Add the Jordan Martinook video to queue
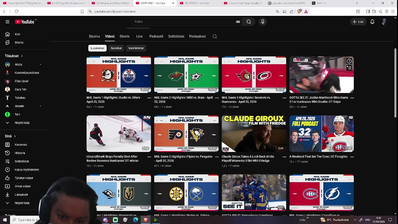 coord(349,68)
